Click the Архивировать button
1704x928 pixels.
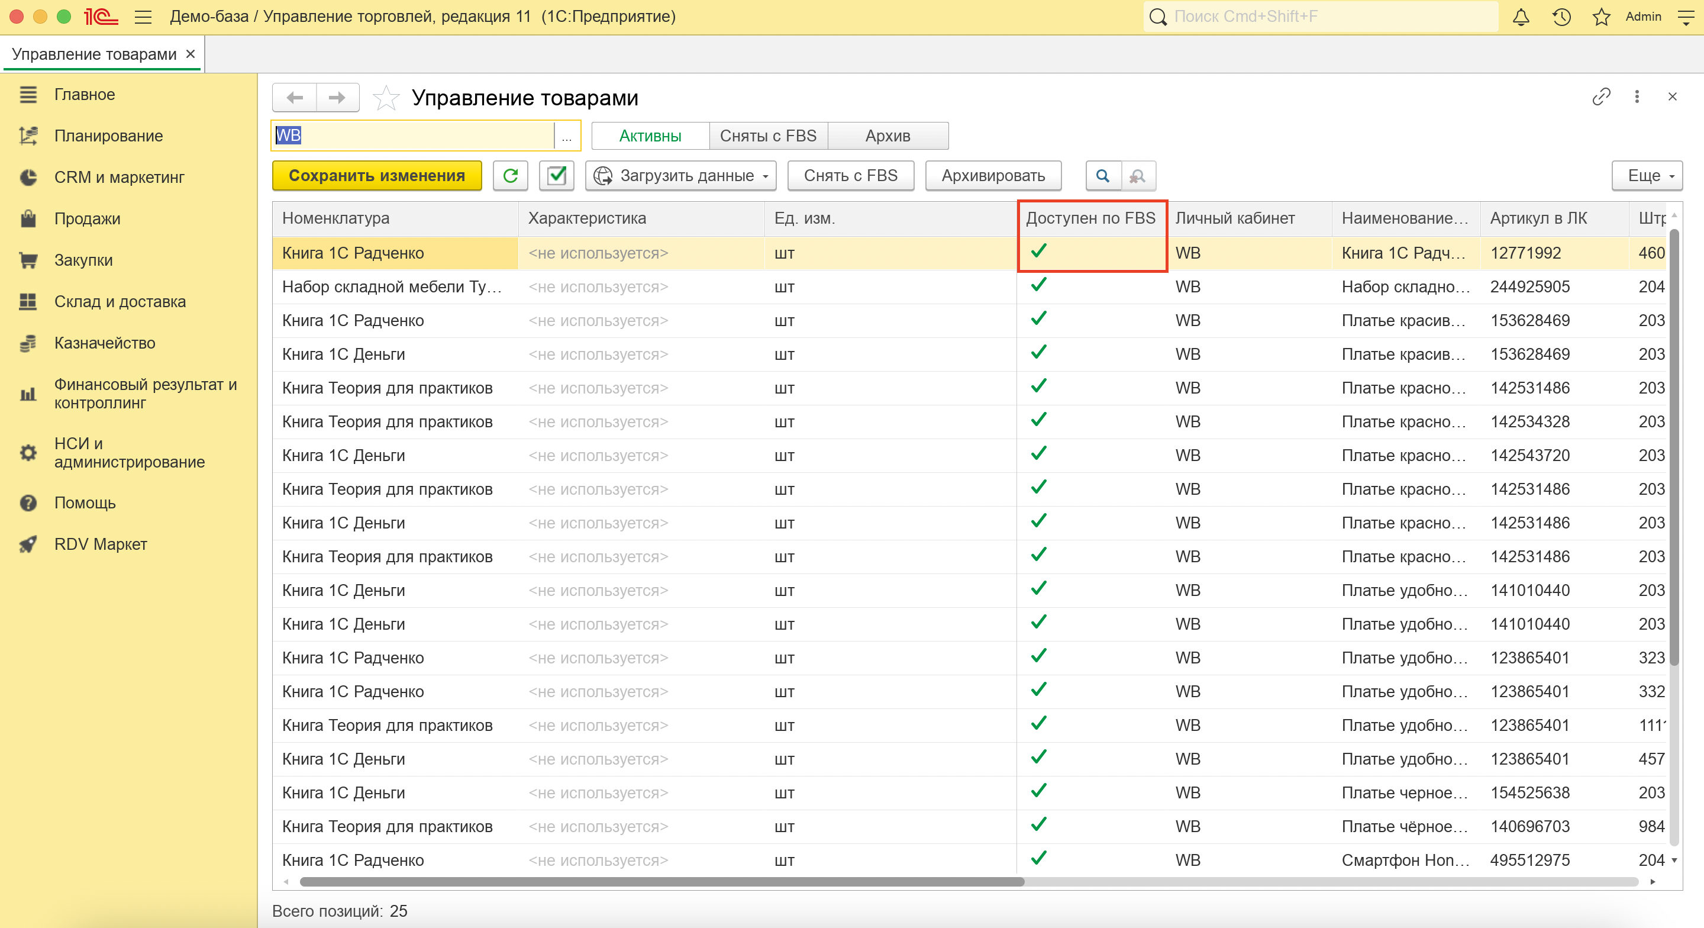(993, 175)
